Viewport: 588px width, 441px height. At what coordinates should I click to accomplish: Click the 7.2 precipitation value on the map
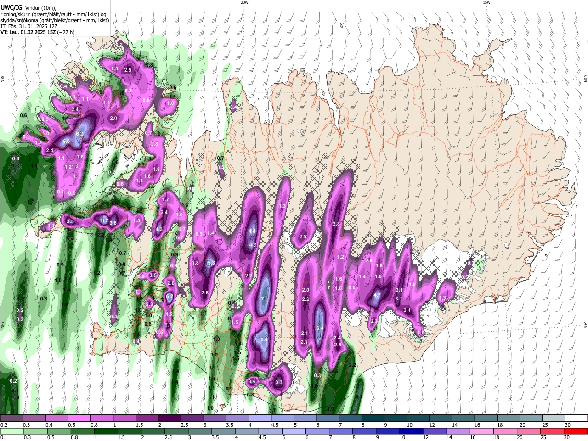pos(264,299)
